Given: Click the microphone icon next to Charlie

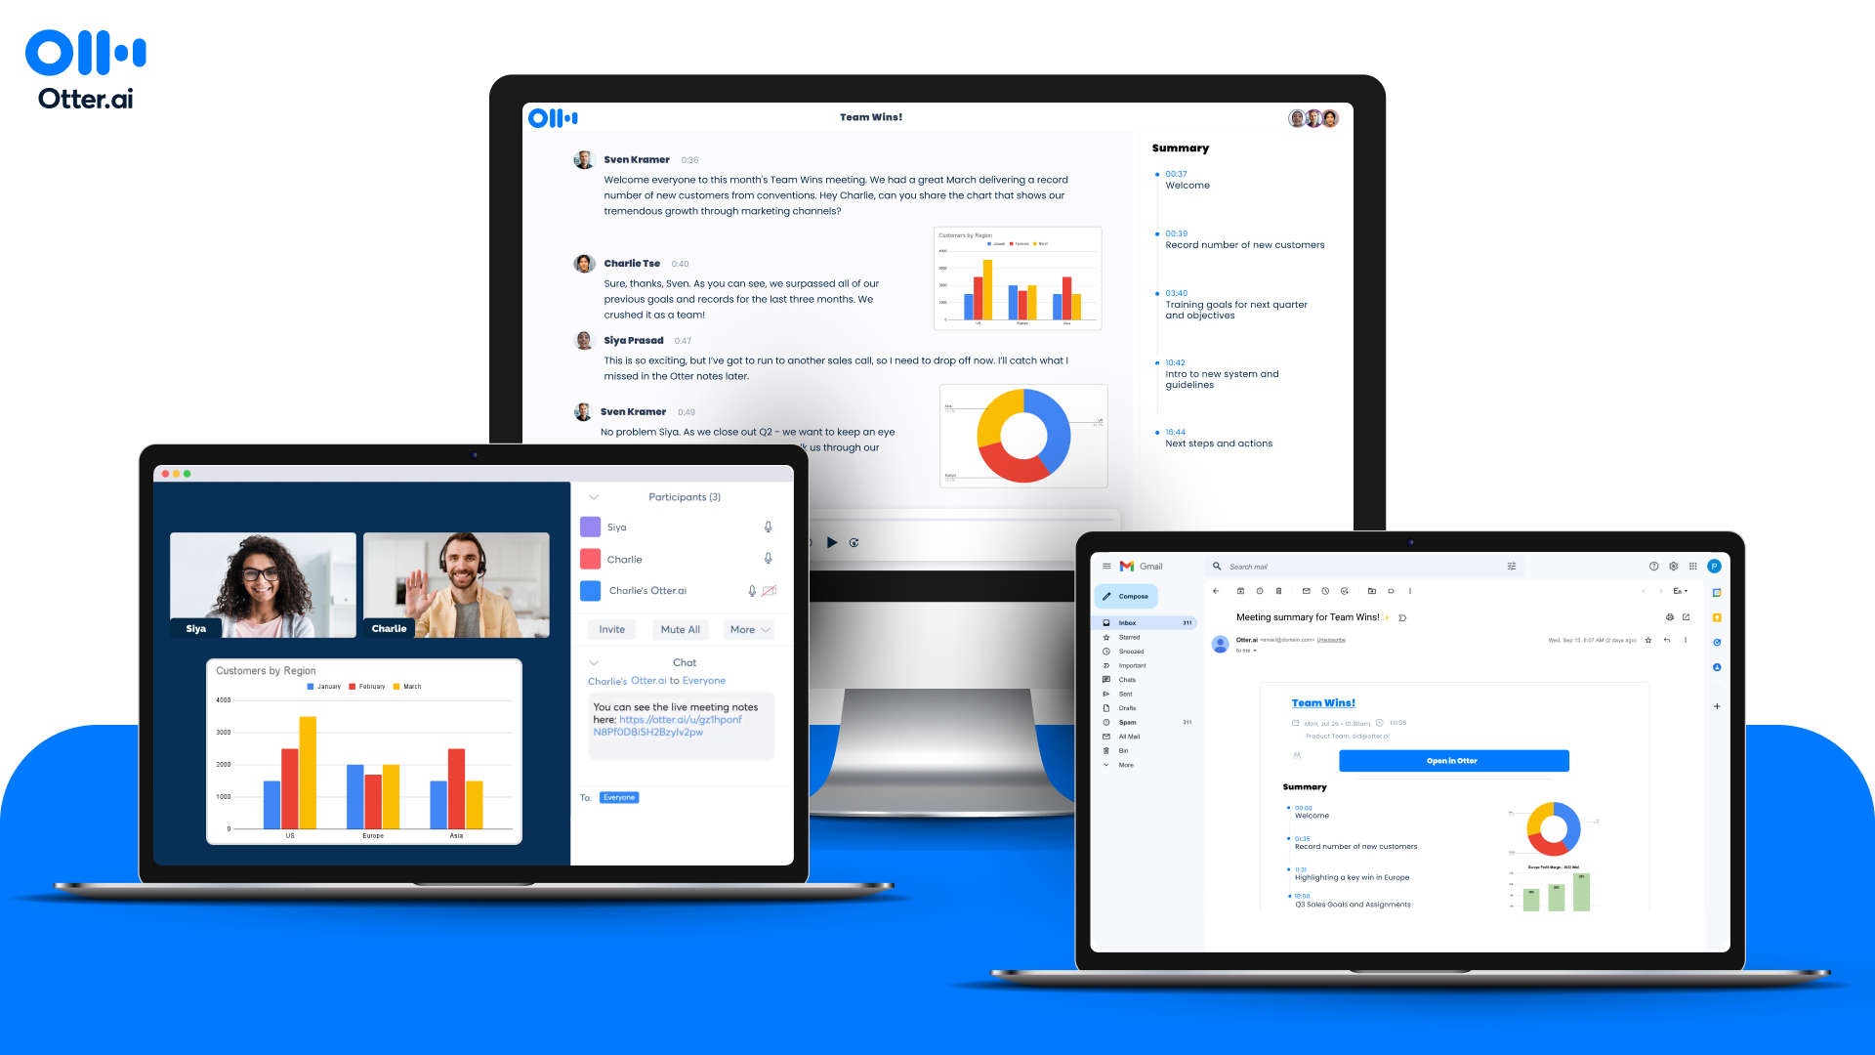Looking at the screenshot, I should 768,559.
